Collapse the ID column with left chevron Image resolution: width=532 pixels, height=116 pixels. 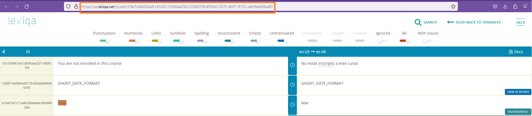[4, 52]
